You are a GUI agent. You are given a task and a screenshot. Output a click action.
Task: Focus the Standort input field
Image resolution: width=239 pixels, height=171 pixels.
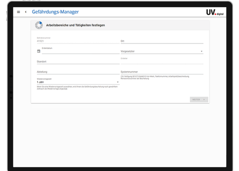tap(78, 62)
